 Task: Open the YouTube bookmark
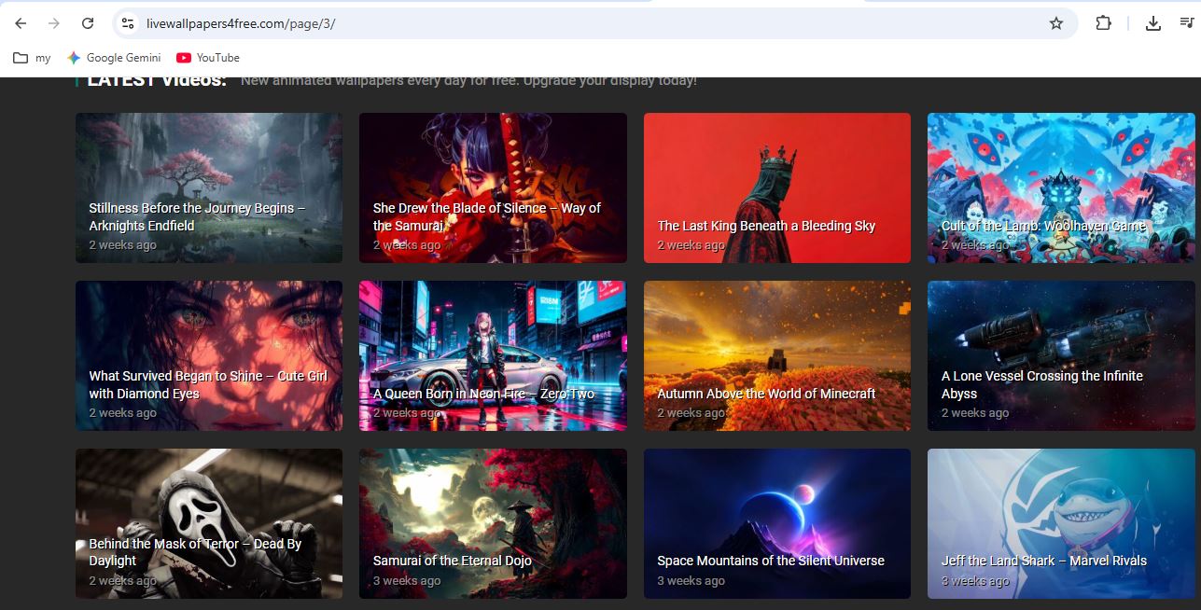point(208,58)
